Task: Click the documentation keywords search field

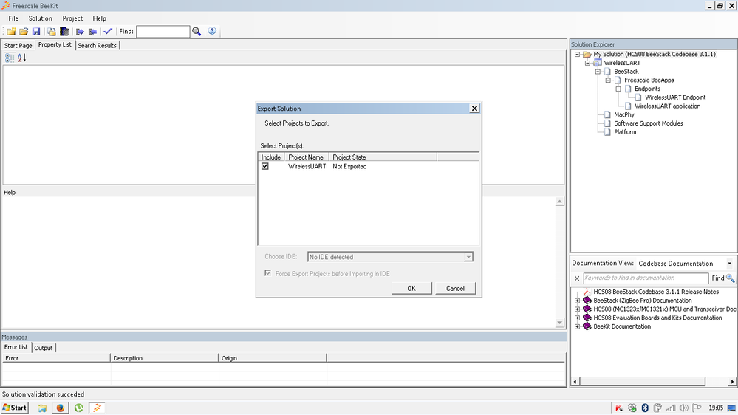Action: pos(646,278)
